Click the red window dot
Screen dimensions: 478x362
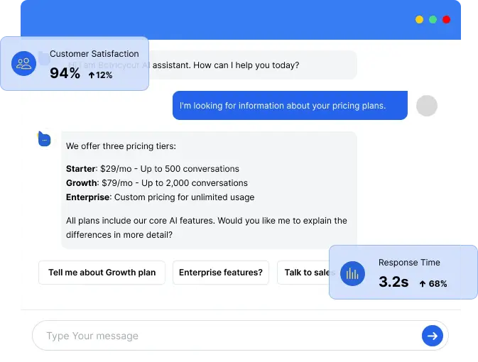(446, 20)
